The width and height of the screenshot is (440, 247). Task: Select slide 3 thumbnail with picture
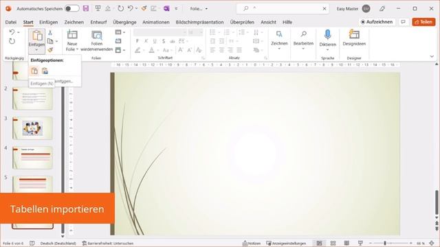tap(32, 128)
